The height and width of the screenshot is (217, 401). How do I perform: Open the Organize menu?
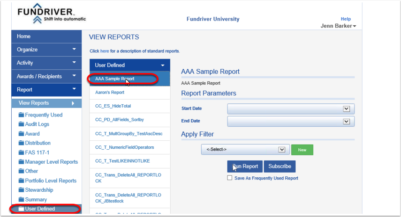(46, 50)
